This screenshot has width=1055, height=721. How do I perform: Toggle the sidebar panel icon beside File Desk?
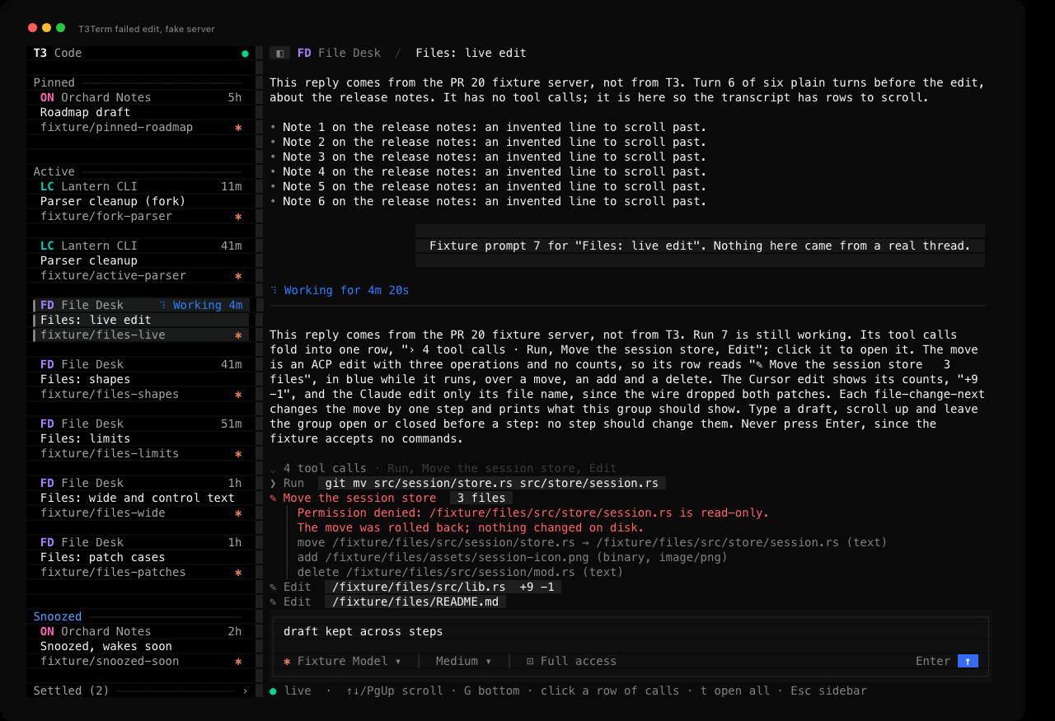pos(280,53)
